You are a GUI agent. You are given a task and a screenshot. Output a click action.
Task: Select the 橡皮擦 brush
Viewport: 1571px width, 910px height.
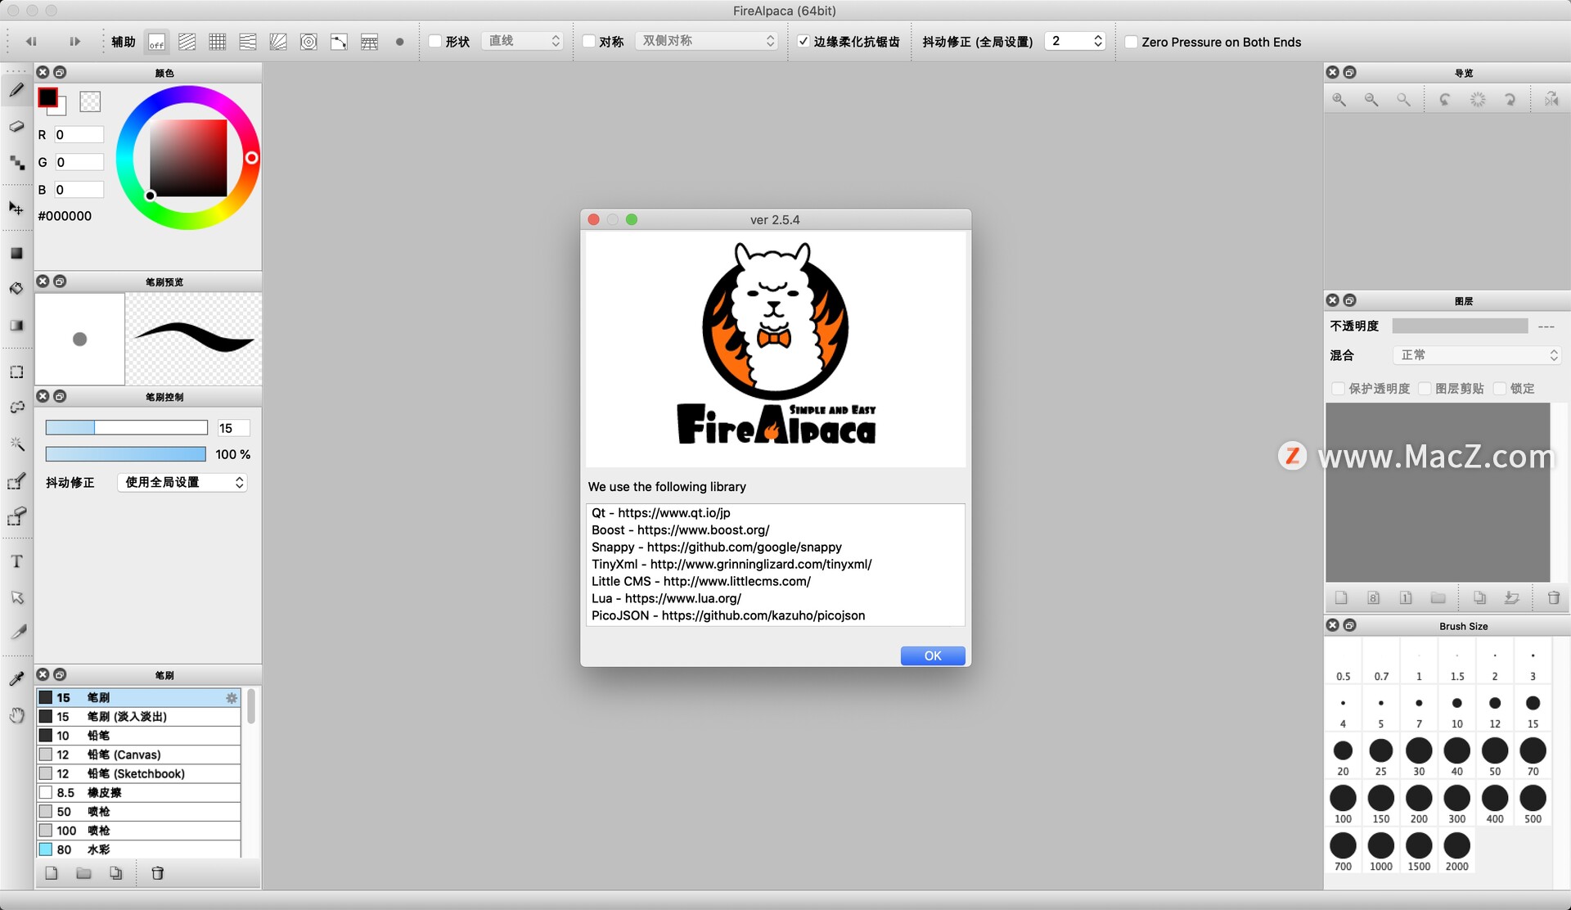[138, 792]
